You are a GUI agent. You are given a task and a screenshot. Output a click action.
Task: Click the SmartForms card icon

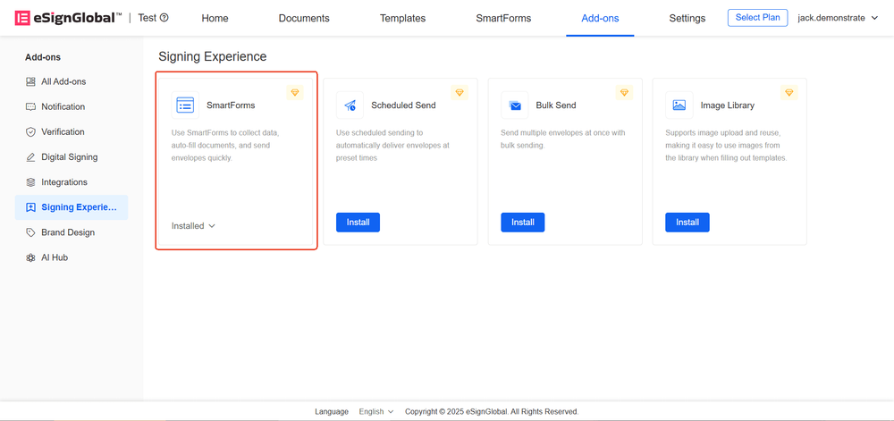185,105
